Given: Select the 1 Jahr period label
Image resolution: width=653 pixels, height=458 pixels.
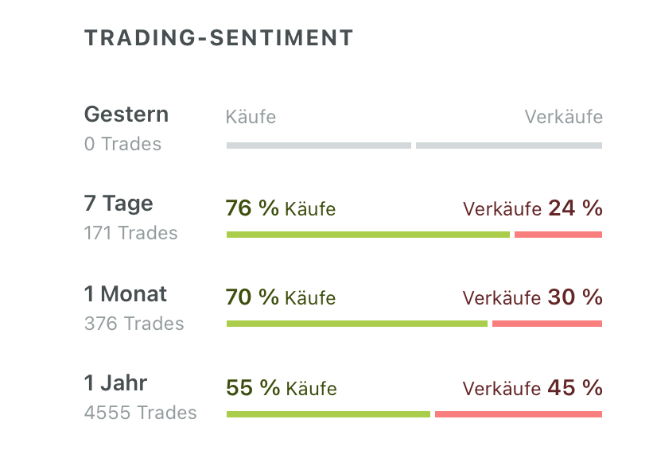Looking at the screenshot, I should point(116,383).
